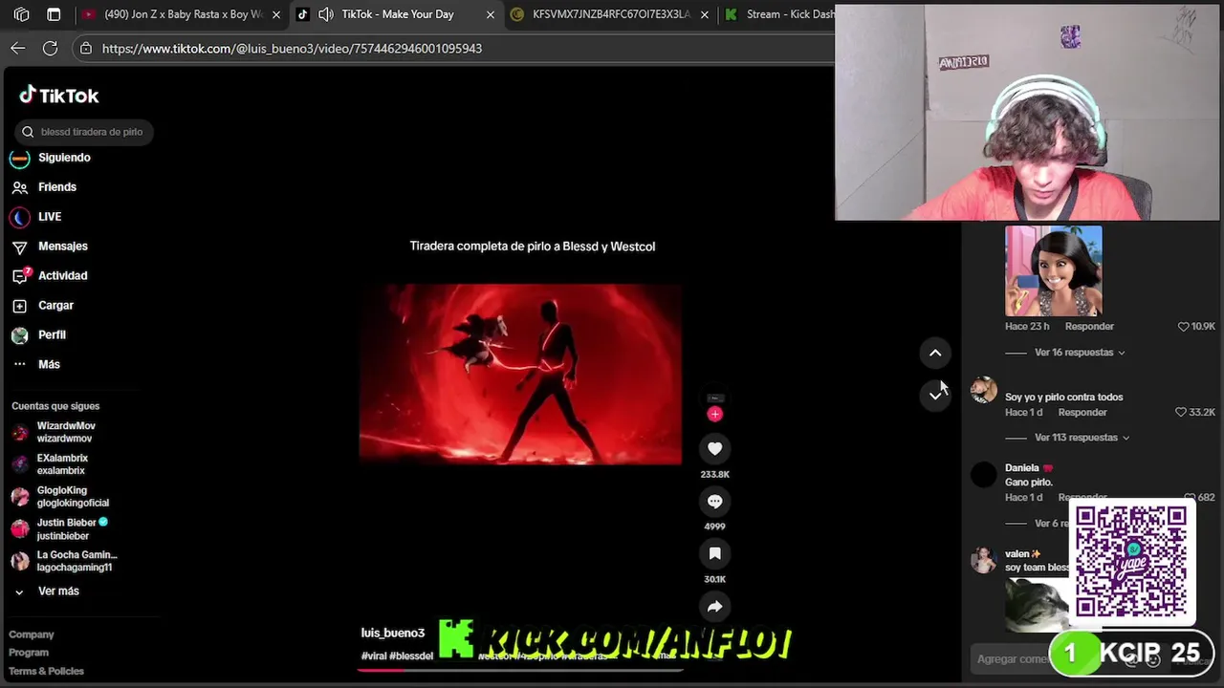Open the Cargar upload page

click(55, 306)
